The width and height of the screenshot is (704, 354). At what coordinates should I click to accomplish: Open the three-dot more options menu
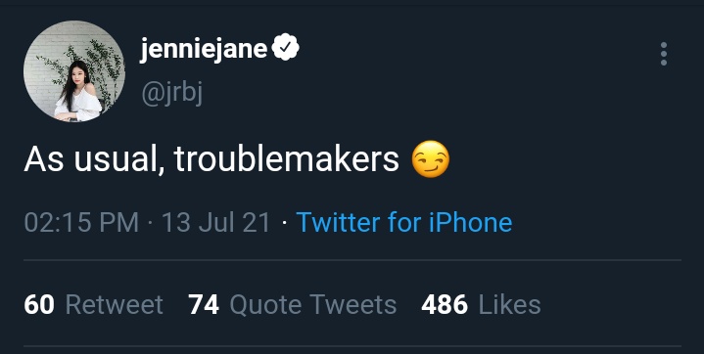pos(663,54)
